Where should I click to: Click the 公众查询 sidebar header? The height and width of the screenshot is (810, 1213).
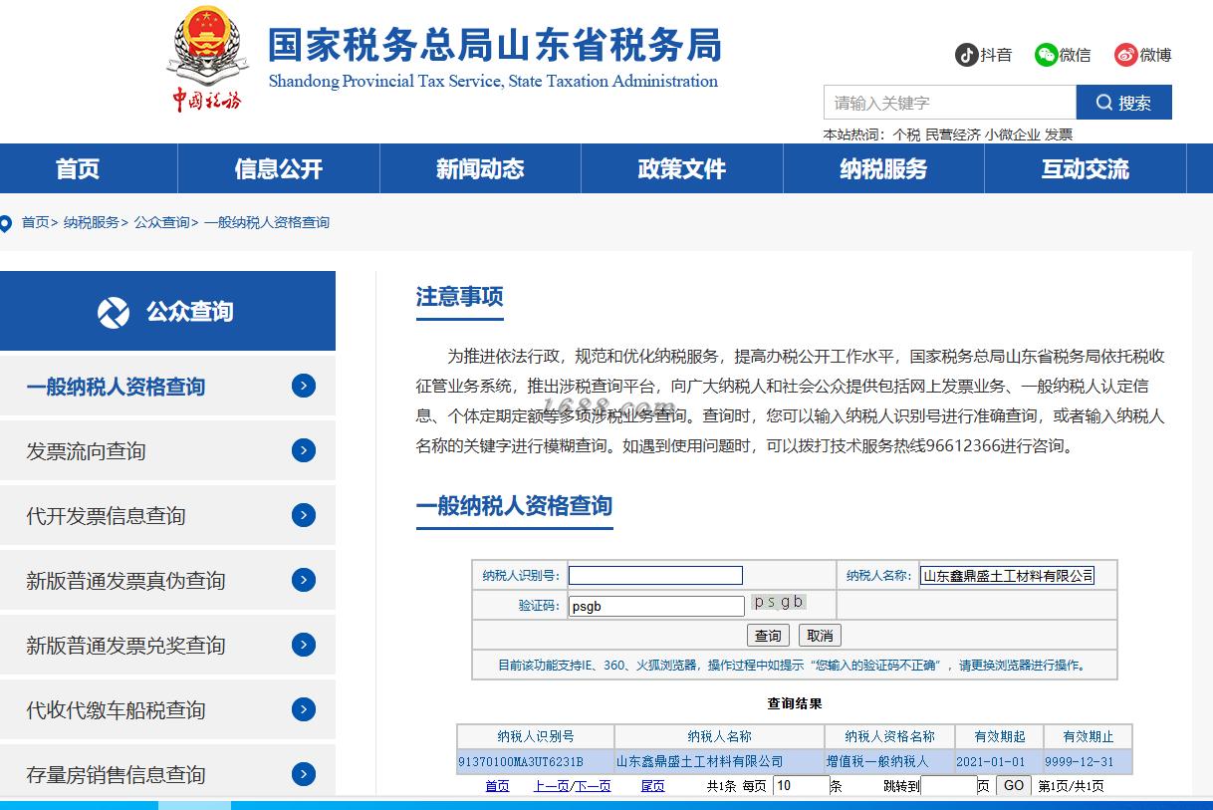click(167, 311)
